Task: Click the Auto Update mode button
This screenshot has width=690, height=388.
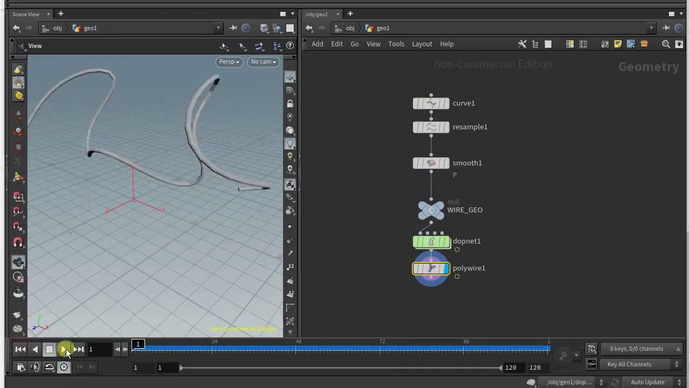Action: pos(647,382)
